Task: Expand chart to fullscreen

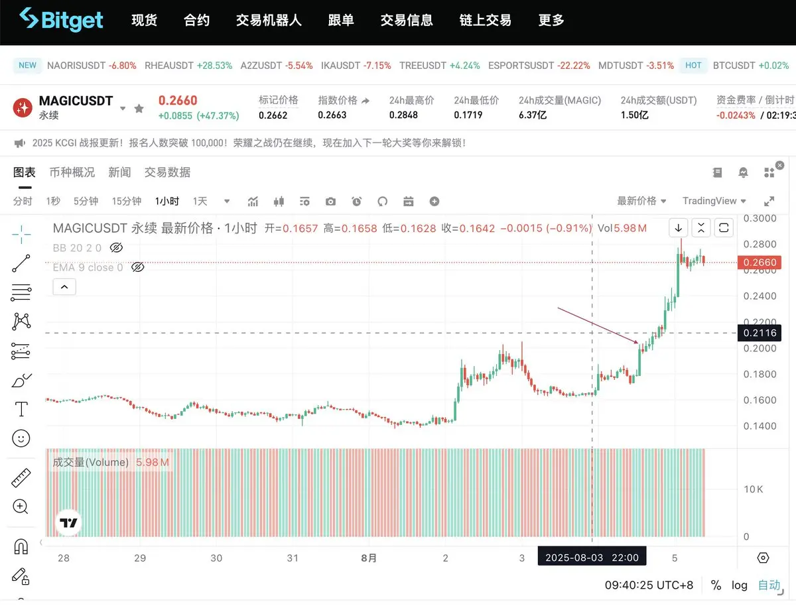Action: pyautogui.click(x=769, y=201)
